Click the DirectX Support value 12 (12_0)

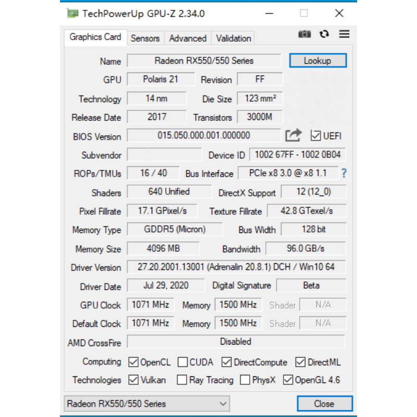click(x=314, y=192)
